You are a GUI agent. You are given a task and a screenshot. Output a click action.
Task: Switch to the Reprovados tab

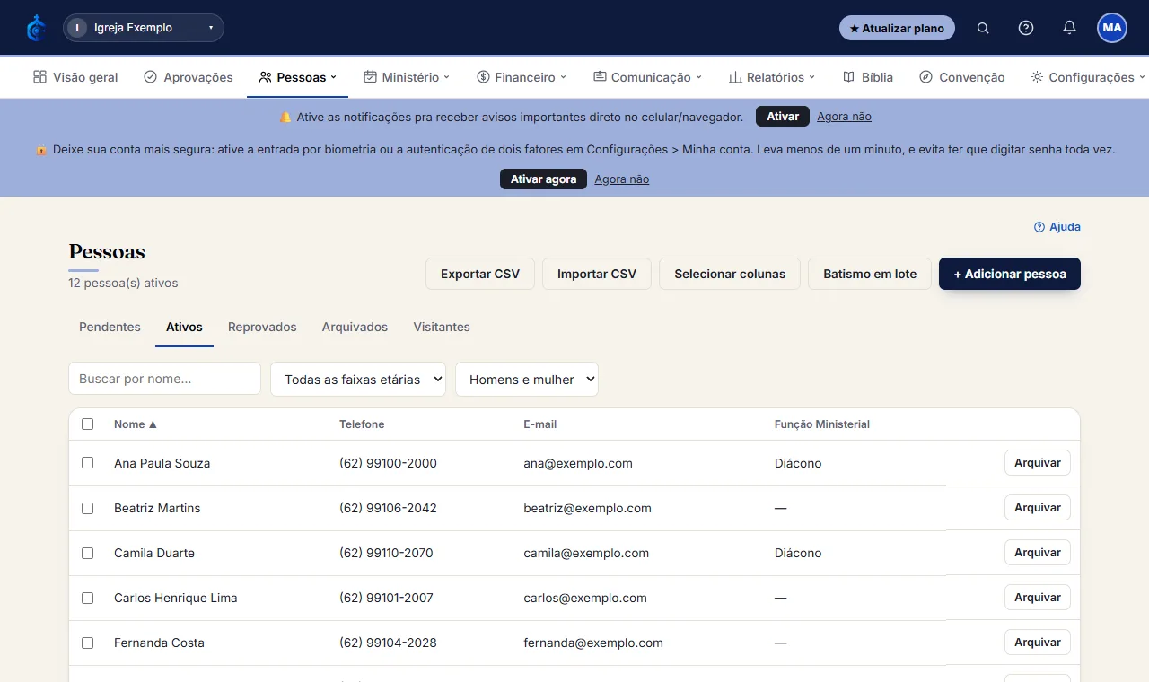click(x=262, y=327)
